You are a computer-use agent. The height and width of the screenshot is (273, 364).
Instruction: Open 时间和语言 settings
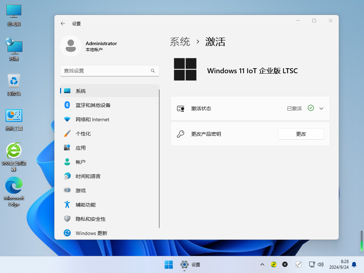(109, 176)
